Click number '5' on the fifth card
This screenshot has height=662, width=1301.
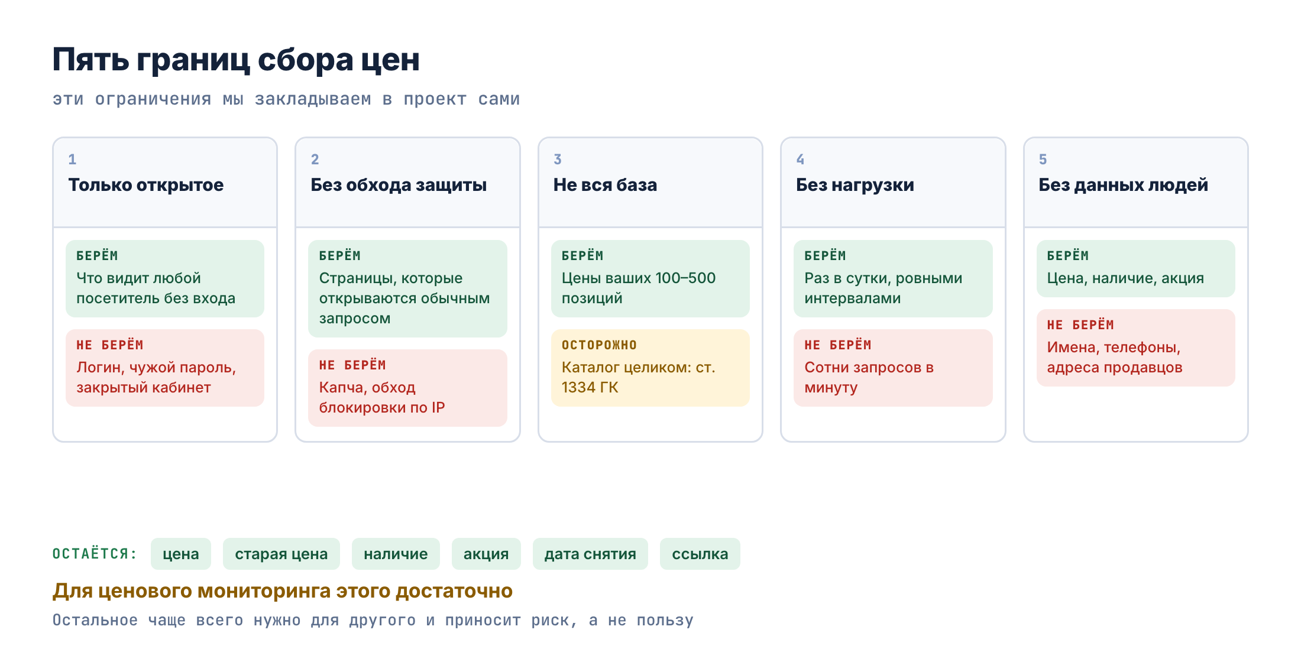pyautogui.click(x=1043, y=159)
